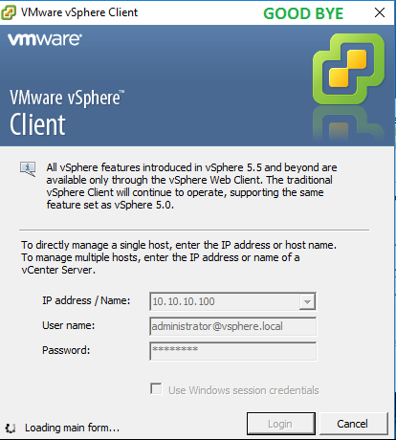Click the vSphere Client title bar icon

point(9,12)
